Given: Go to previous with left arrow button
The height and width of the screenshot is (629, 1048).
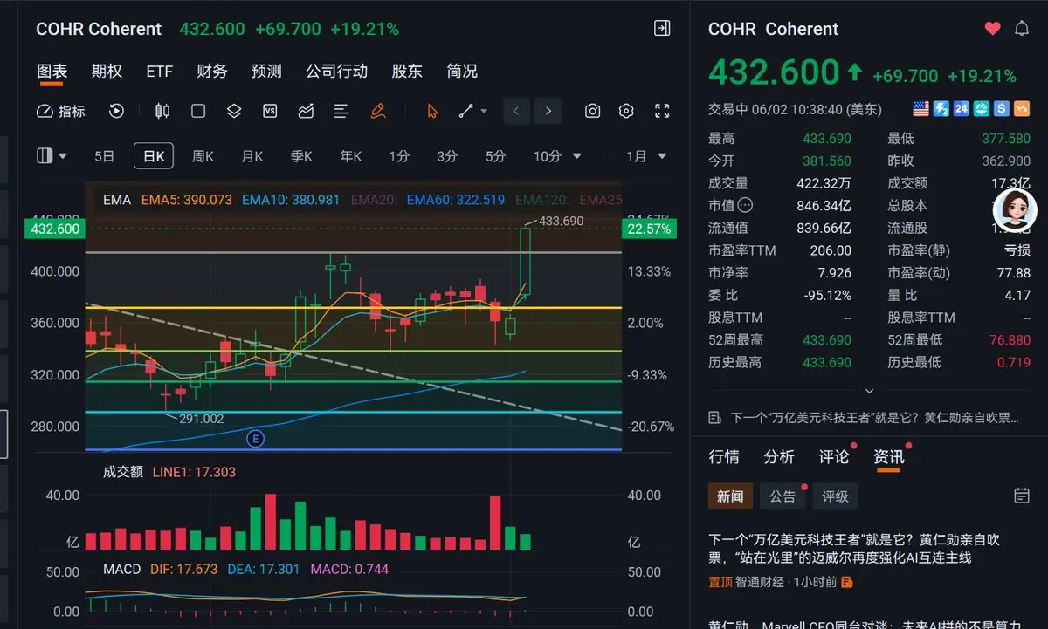Looking at the screenshot, I should (516, 111).
